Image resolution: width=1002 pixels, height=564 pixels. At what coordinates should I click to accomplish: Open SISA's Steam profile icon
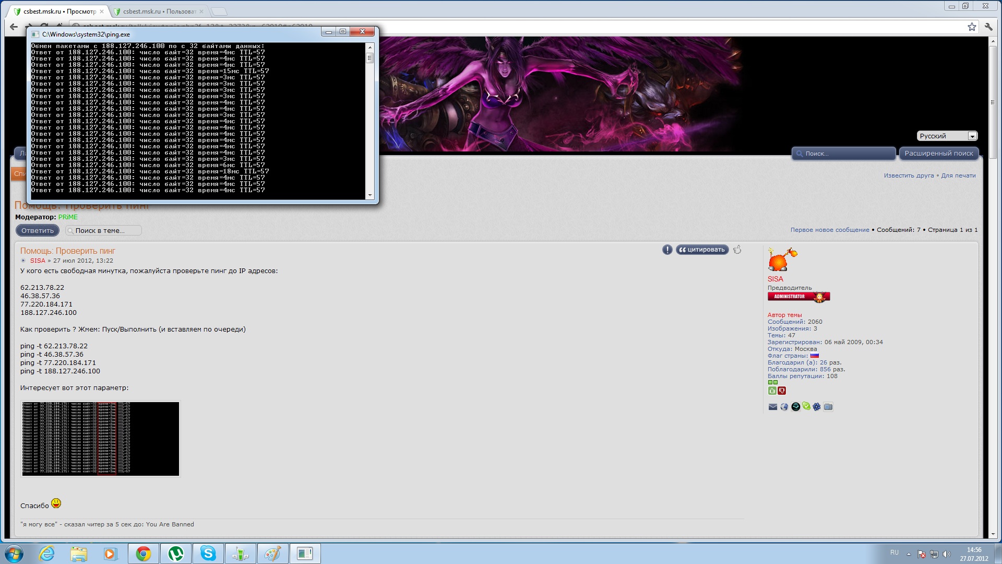795,407
